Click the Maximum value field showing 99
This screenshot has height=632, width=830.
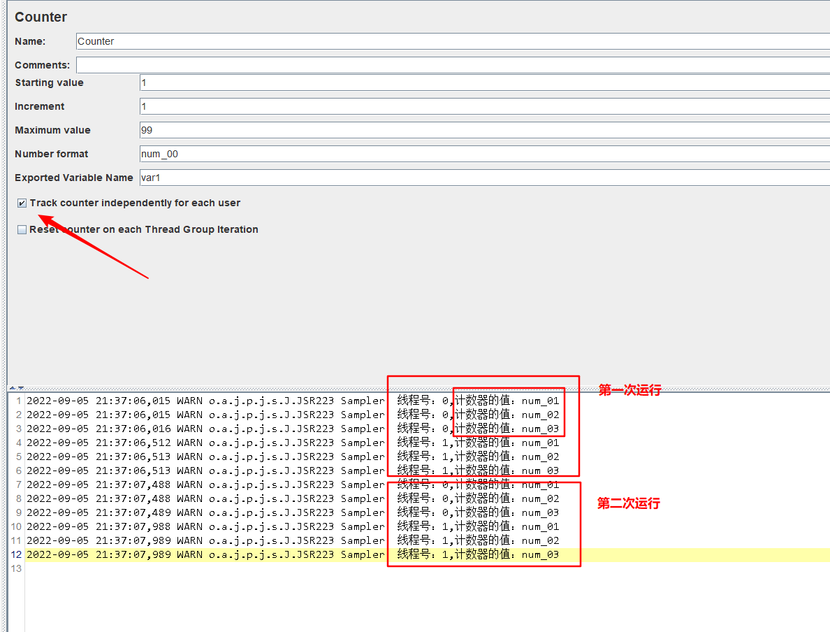click(483, 130)
